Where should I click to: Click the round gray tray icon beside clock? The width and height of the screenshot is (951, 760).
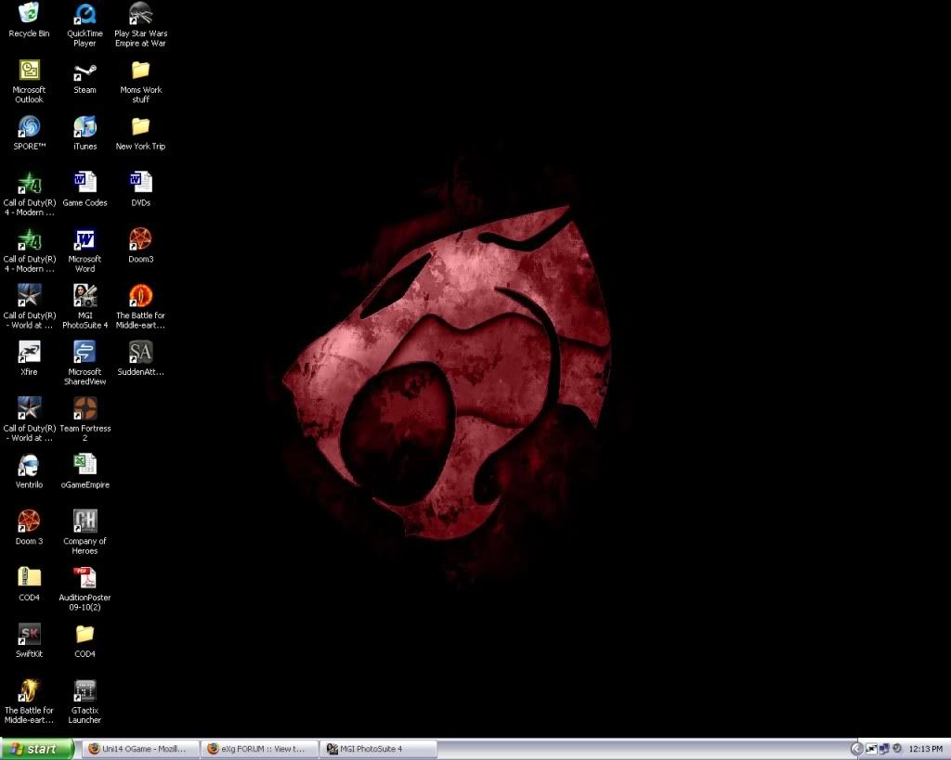[897, 749]
